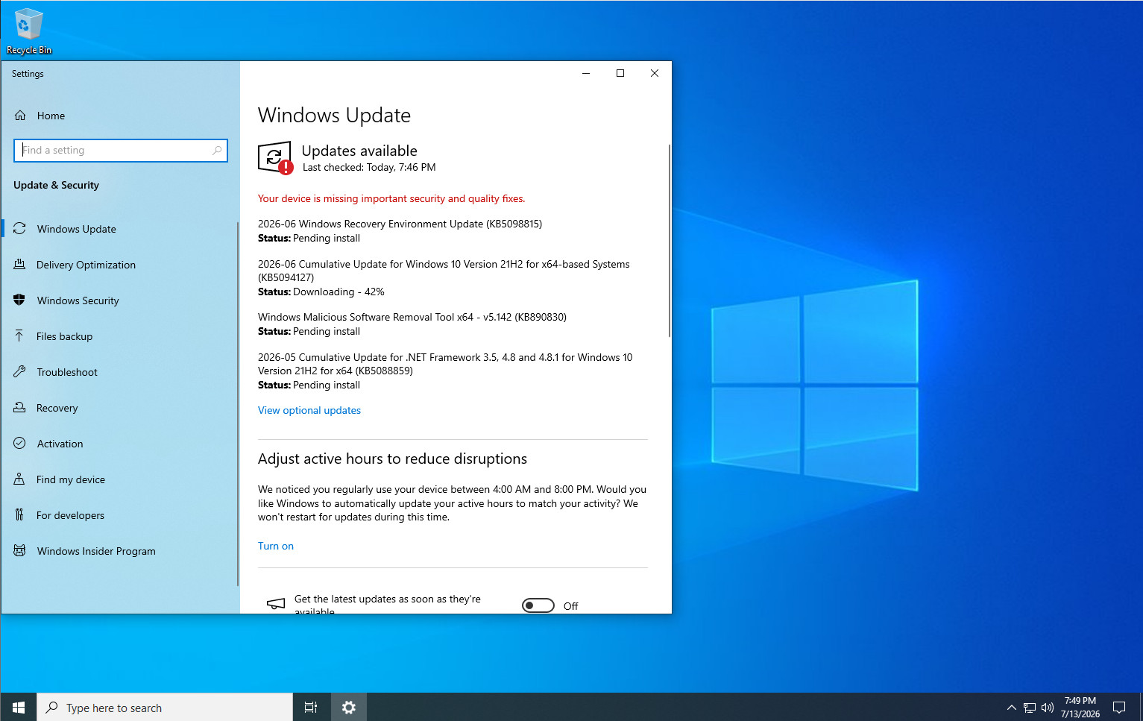Click the Adjust active hours heading

pos(392,459)
